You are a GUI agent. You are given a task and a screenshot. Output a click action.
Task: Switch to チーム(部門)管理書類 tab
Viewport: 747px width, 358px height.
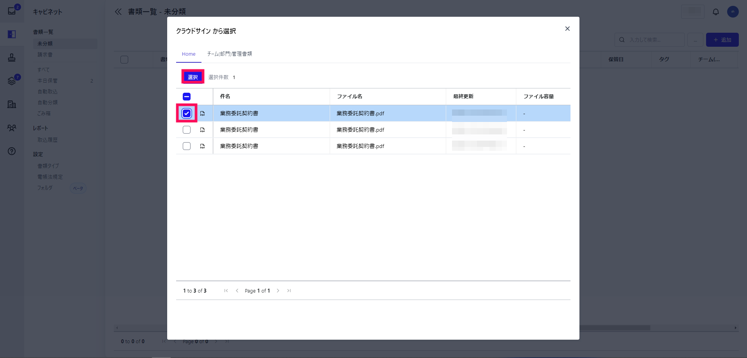(x=230, y=54)
